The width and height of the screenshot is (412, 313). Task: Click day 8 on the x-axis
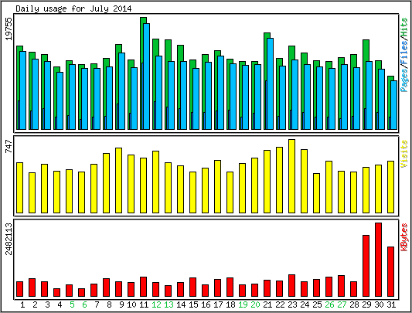pyautogui.click(x=109, y=304)
